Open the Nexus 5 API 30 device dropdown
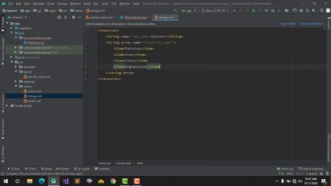 [x=215, y=10]
